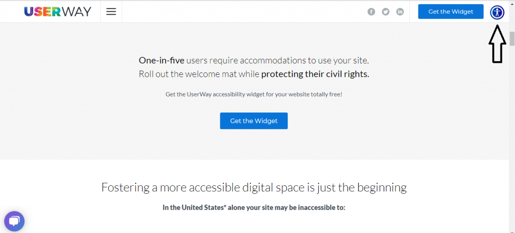Click the "totally free!" widget tagline sentence
The image size is (515, 233).
(x=254, y=94)
